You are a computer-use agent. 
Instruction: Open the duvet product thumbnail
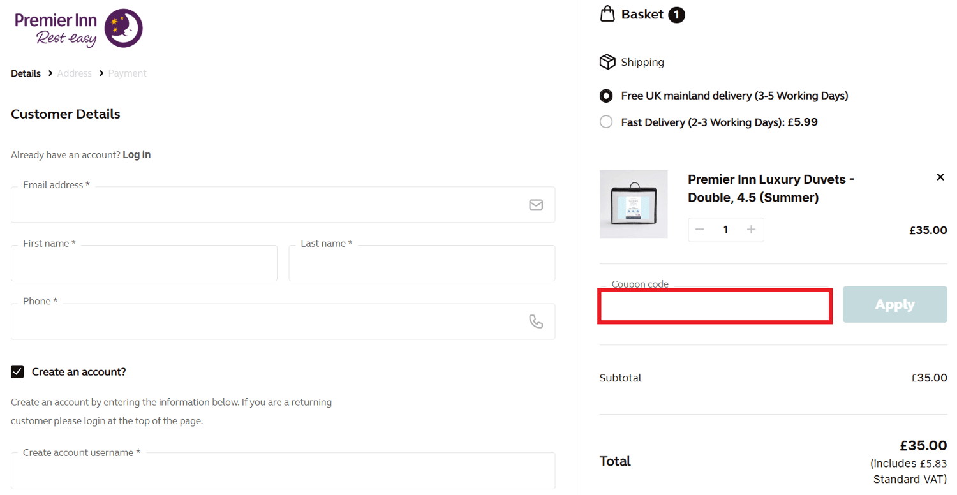point(634,204)
